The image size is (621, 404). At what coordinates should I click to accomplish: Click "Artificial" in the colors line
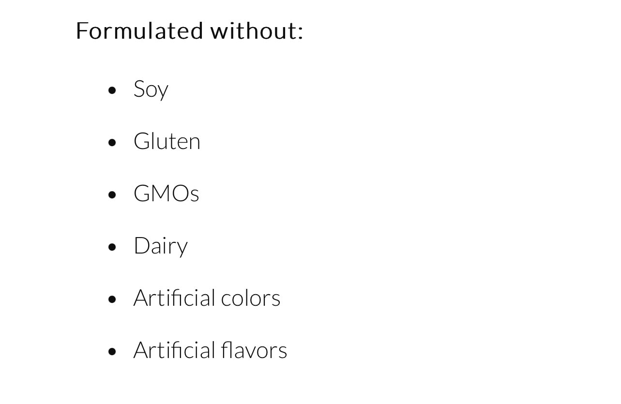[x=174, y=298]
